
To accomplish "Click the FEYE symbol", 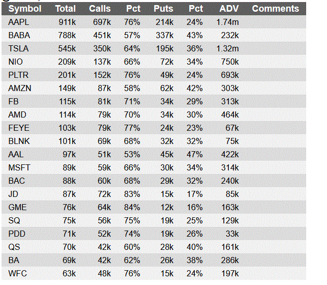I will click(x=18, y=128).
